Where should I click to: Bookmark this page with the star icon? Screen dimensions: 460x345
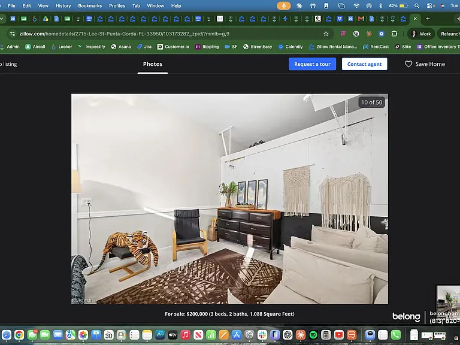[326, 34]
